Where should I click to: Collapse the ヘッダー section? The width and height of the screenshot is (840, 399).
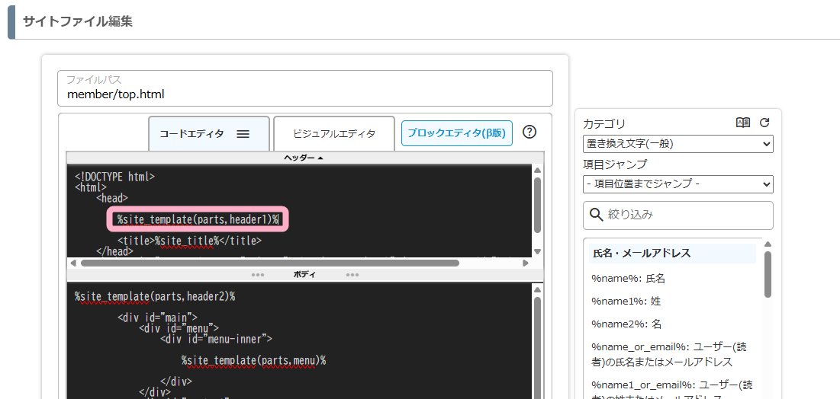304,158
